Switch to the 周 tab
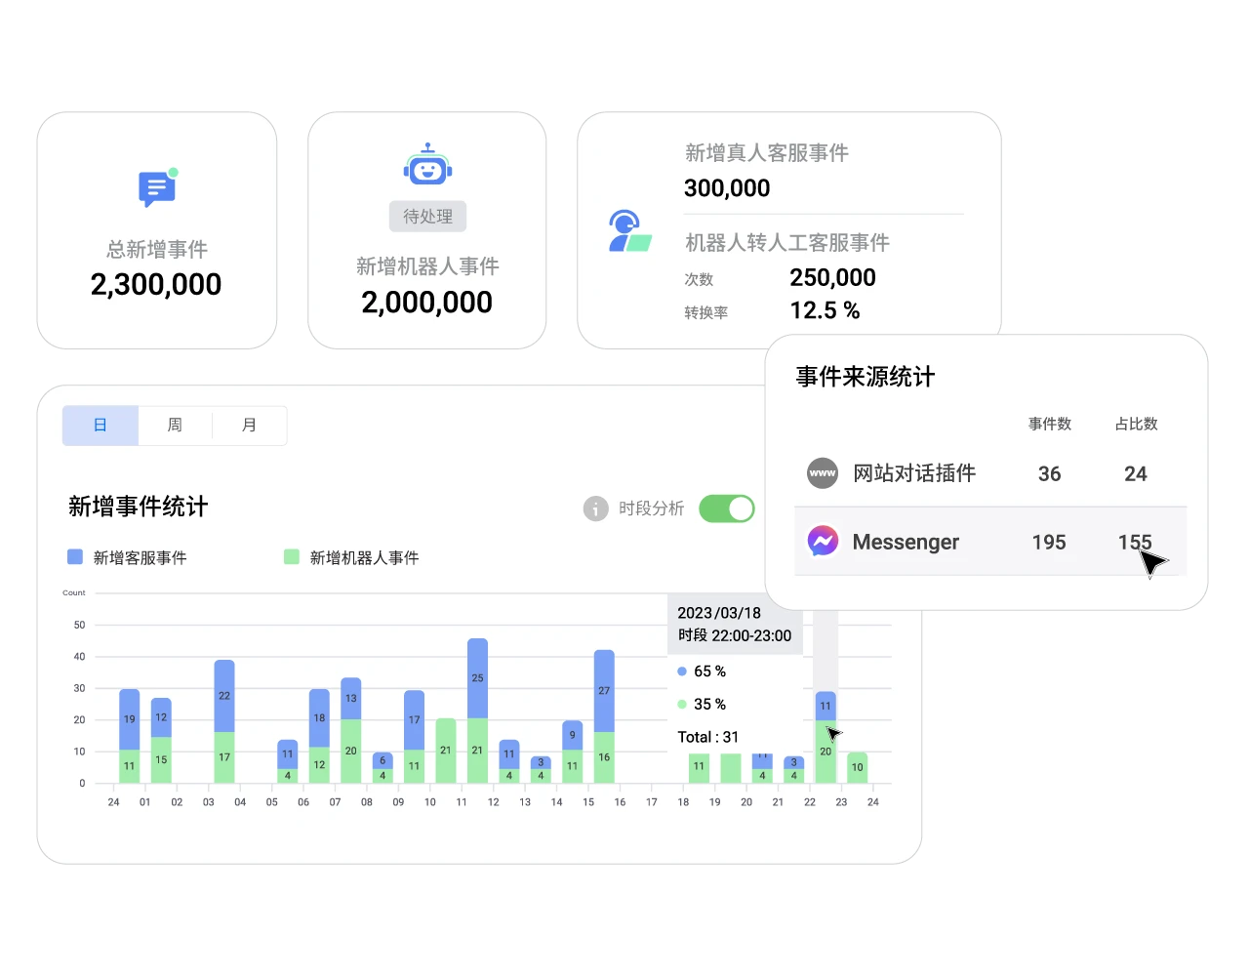Screen dimensions: 1249x976 174,425
